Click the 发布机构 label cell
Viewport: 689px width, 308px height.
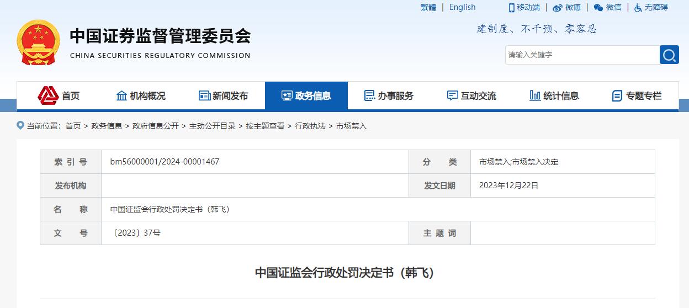(71, 185)
